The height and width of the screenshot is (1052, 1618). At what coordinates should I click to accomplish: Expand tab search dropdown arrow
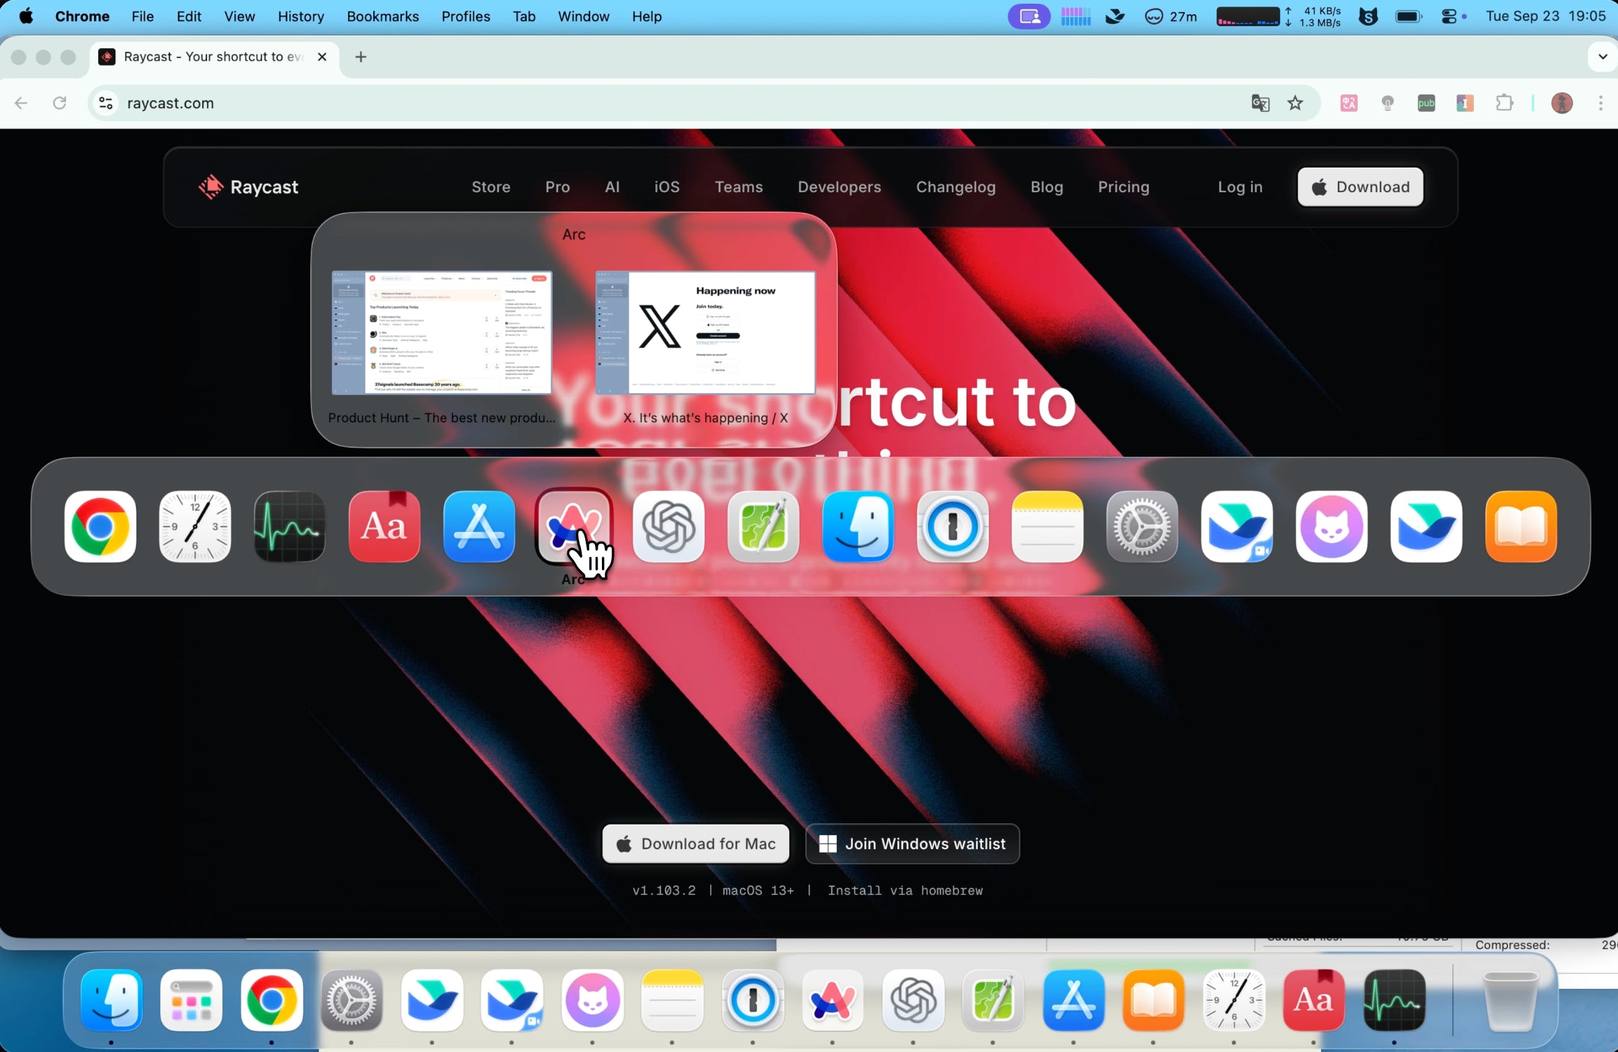coord(1603,56)
